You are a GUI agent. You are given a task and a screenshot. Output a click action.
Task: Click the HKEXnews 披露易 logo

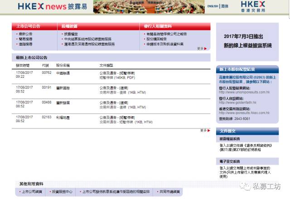[x=53, y=6]
